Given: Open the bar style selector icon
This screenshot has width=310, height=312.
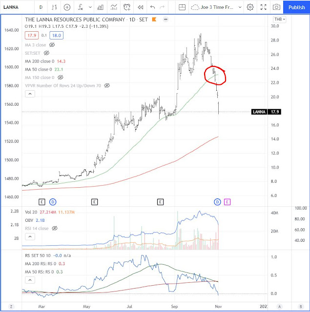Looking at the screenshot, I should click(x=54, y=7).
